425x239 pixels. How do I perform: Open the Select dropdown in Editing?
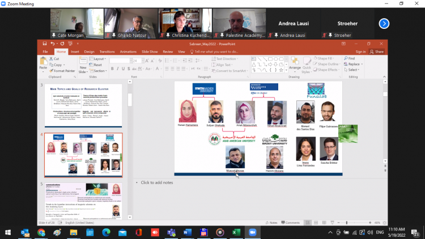[351, 70]
